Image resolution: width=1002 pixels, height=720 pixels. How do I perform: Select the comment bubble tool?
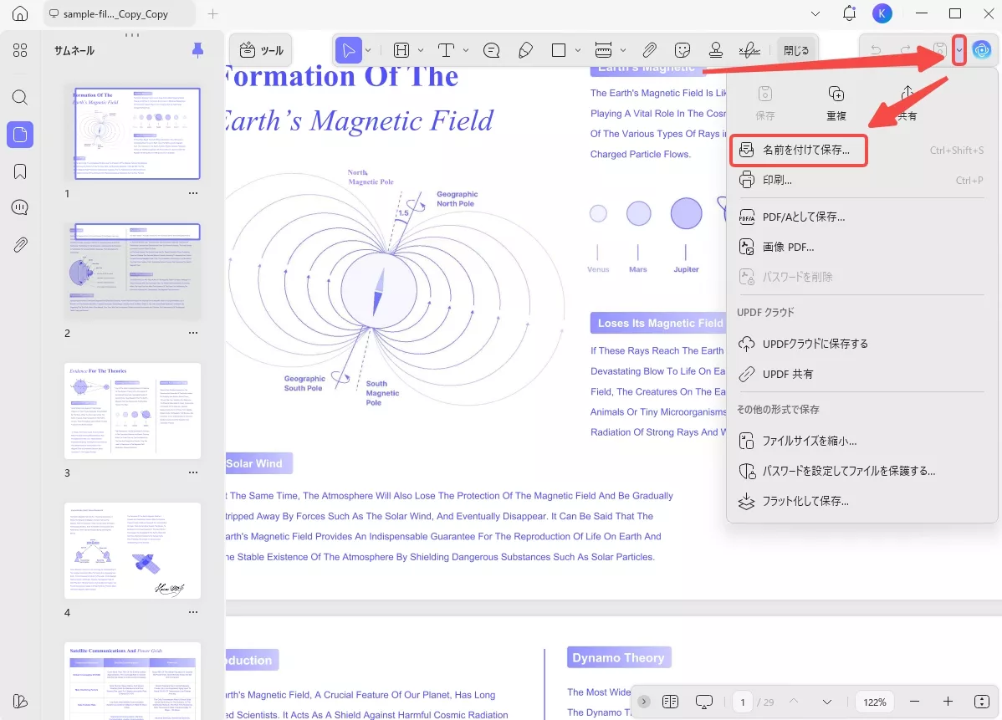pos(492,50)
